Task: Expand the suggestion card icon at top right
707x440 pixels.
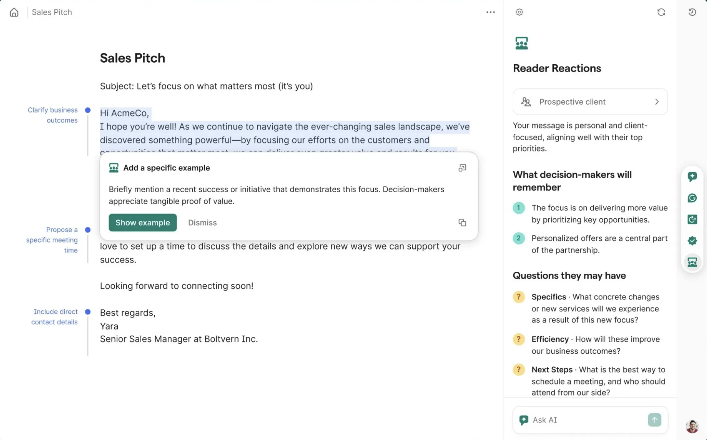Action: point(462,168)
